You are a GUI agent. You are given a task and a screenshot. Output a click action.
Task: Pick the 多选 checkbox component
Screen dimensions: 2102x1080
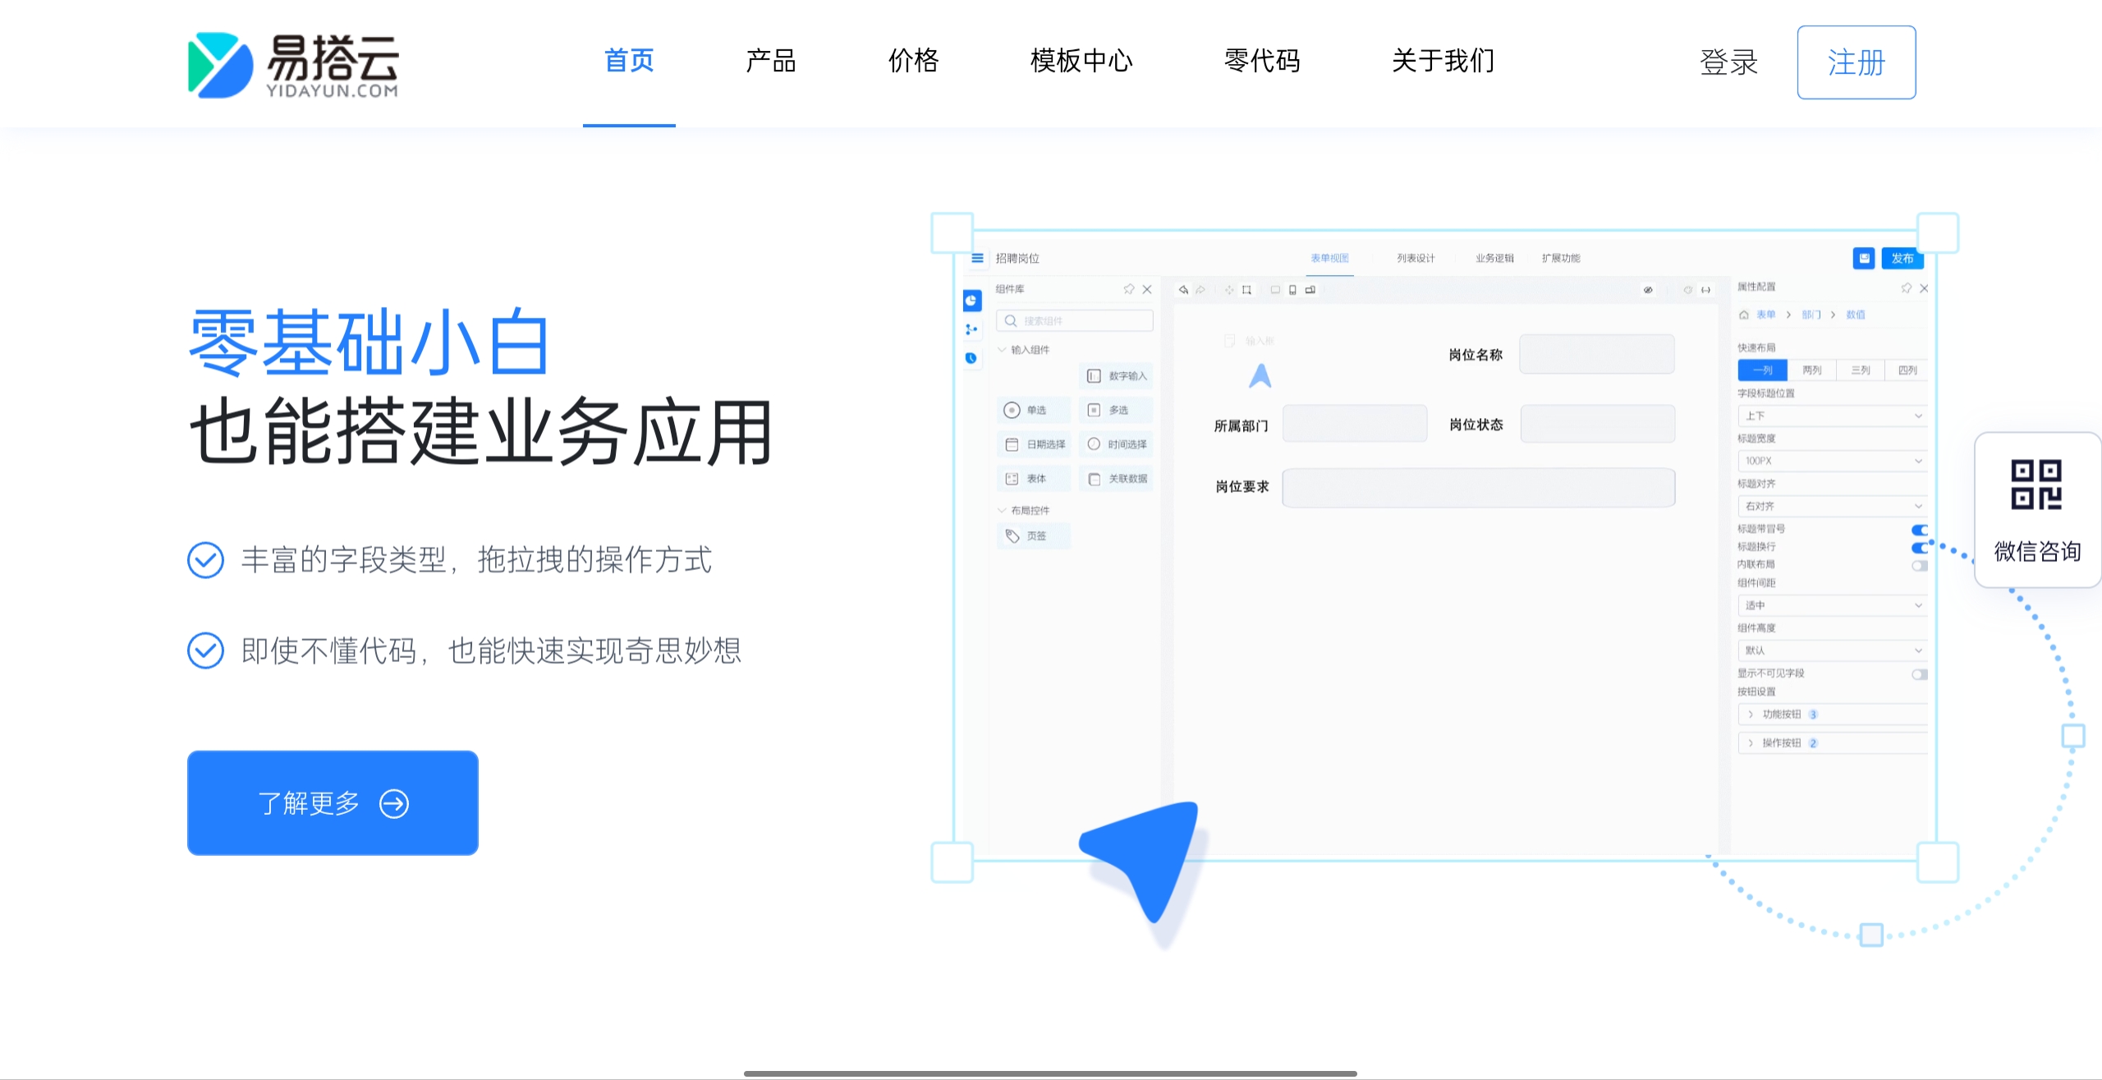(1116, 410)
